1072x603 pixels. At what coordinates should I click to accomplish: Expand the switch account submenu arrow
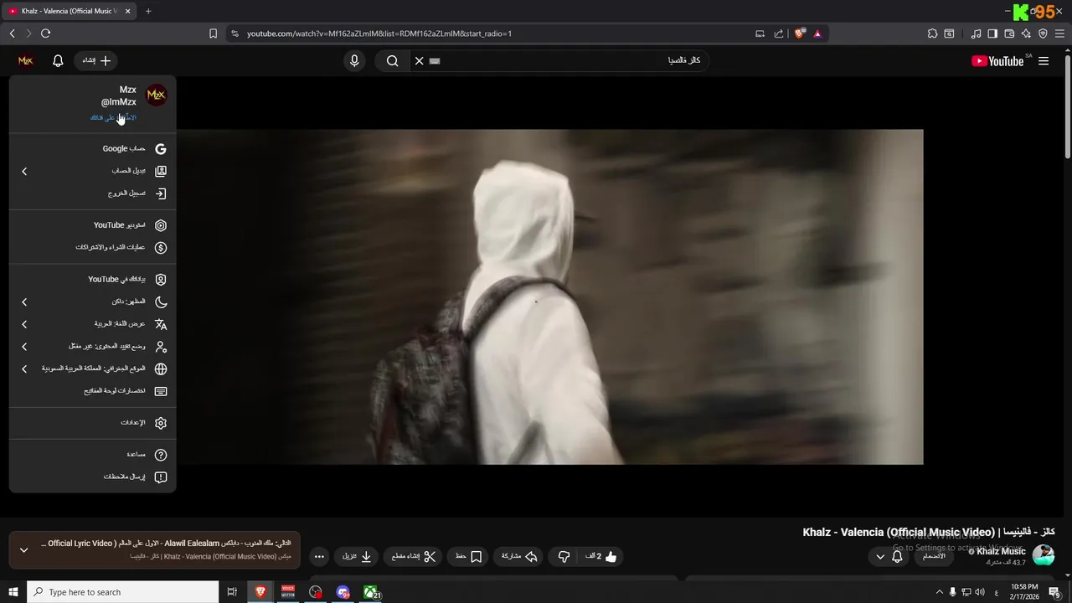[24, 171]
